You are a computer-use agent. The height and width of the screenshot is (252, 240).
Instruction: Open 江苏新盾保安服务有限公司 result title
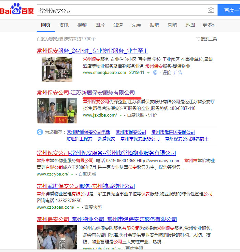pos(86,93)
